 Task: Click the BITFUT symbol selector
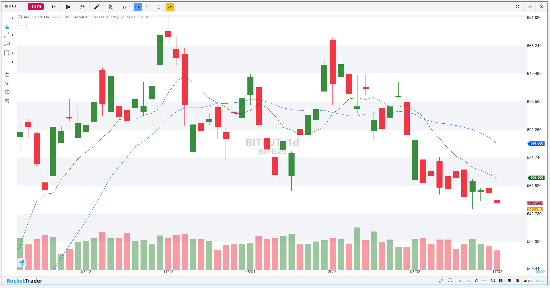point(11,6)
